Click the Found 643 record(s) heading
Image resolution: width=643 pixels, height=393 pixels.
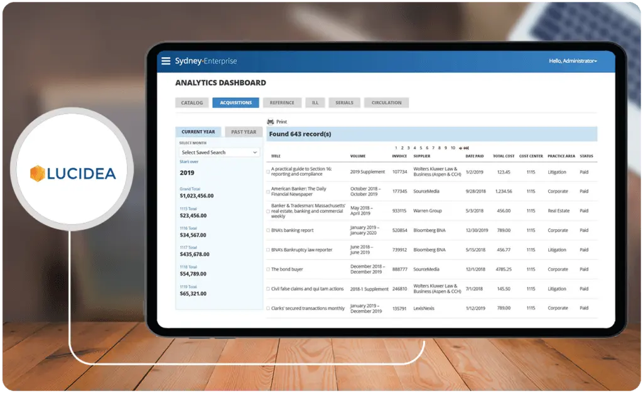tap(300, 134)
